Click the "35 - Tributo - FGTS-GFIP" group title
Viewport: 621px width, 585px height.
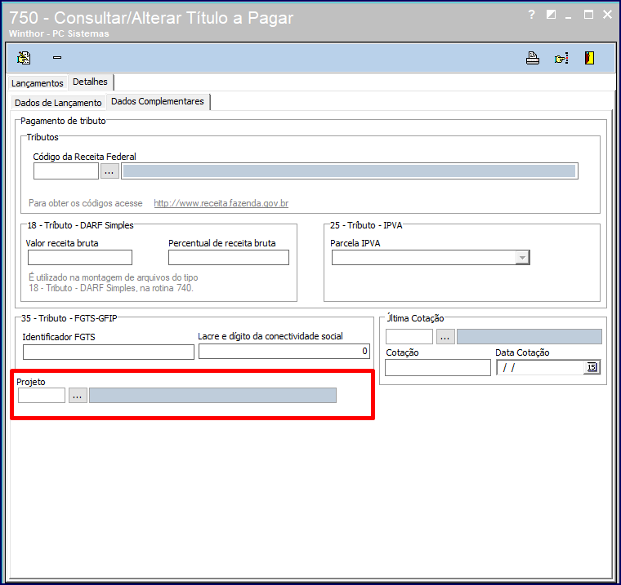point(69,318)
